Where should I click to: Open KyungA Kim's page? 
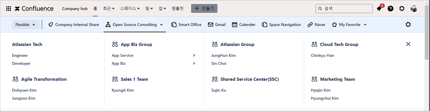(123, 90)
